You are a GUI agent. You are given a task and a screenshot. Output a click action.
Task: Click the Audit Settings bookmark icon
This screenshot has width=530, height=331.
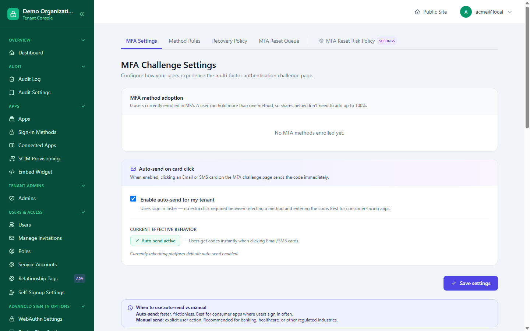[x=12, y=92]
